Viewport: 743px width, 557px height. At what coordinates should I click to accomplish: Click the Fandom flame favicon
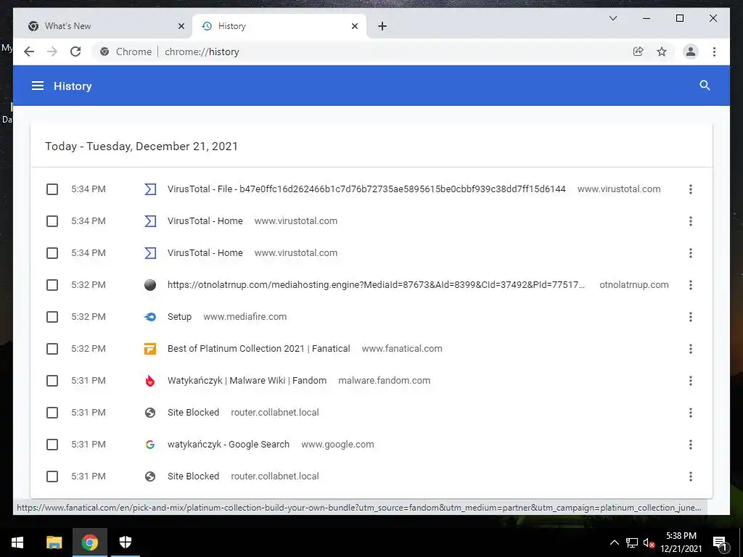coord(150,381)
